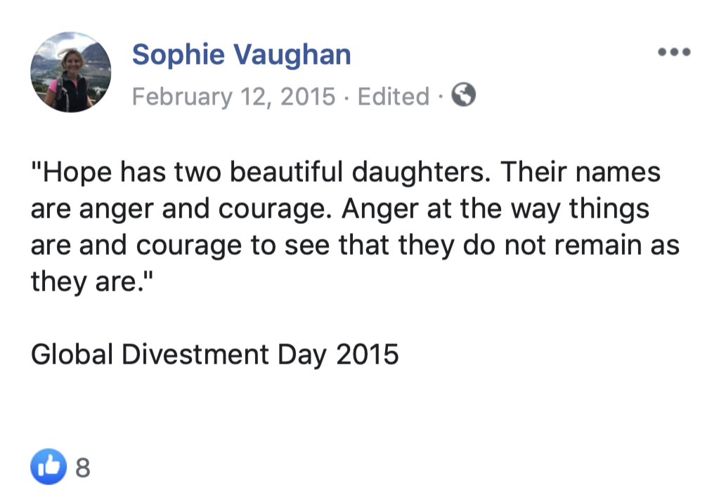Open Sophie Vaughan's circular profile picture
This screenshot has width=714, height=504.
(x=70, y=72)
